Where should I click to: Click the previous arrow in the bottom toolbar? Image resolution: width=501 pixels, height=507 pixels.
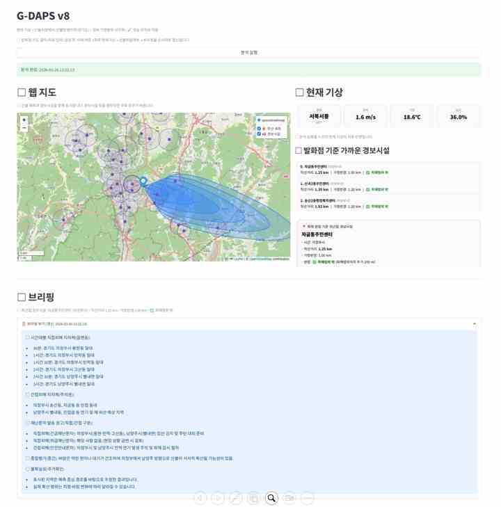[x=200, y=498]
